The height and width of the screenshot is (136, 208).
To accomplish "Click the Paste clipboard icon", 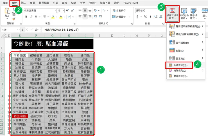I will click(x=7, y=11).
